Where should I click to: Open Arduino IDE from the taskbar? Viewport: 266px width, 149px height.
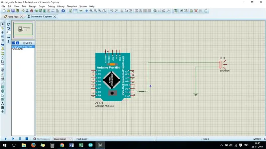click(90, 145)
